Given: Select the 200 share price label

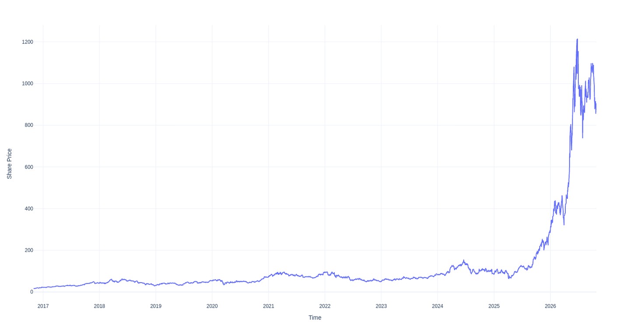Looking at the screenshot, I should click(29, 250).
